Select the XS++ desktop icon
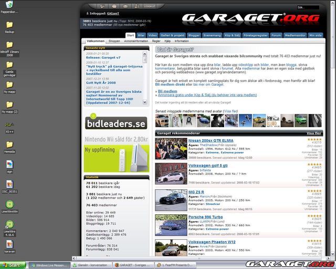Viewport: 336px width, 269px height. (9, 127)
